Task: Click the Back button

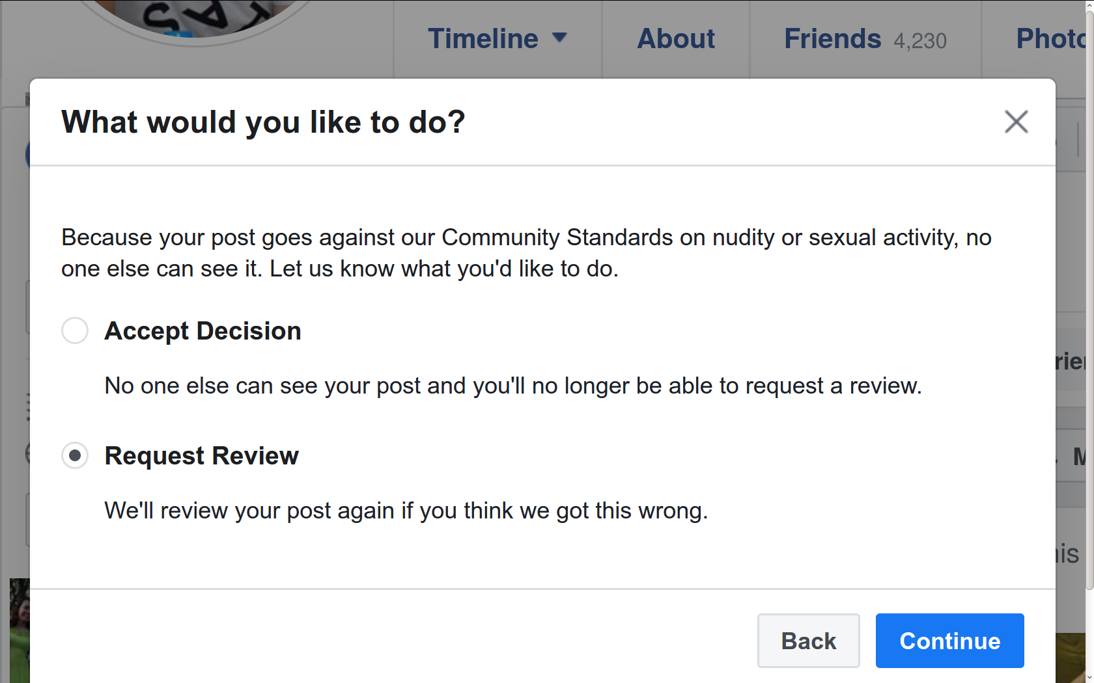Action: (808, 641)
